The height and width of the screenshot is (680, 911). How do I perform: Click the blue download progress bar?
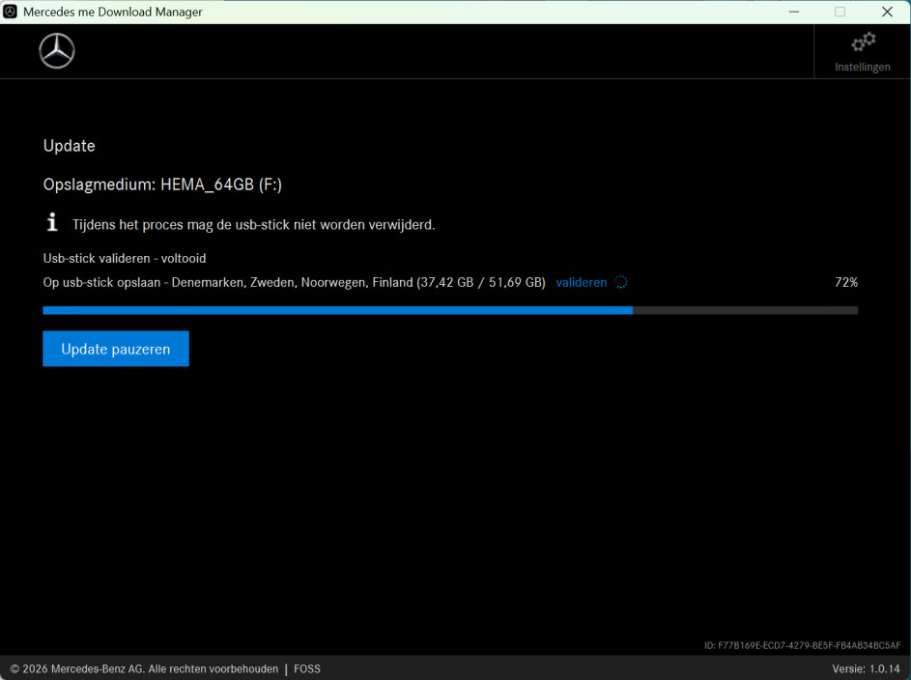(450, 311)
